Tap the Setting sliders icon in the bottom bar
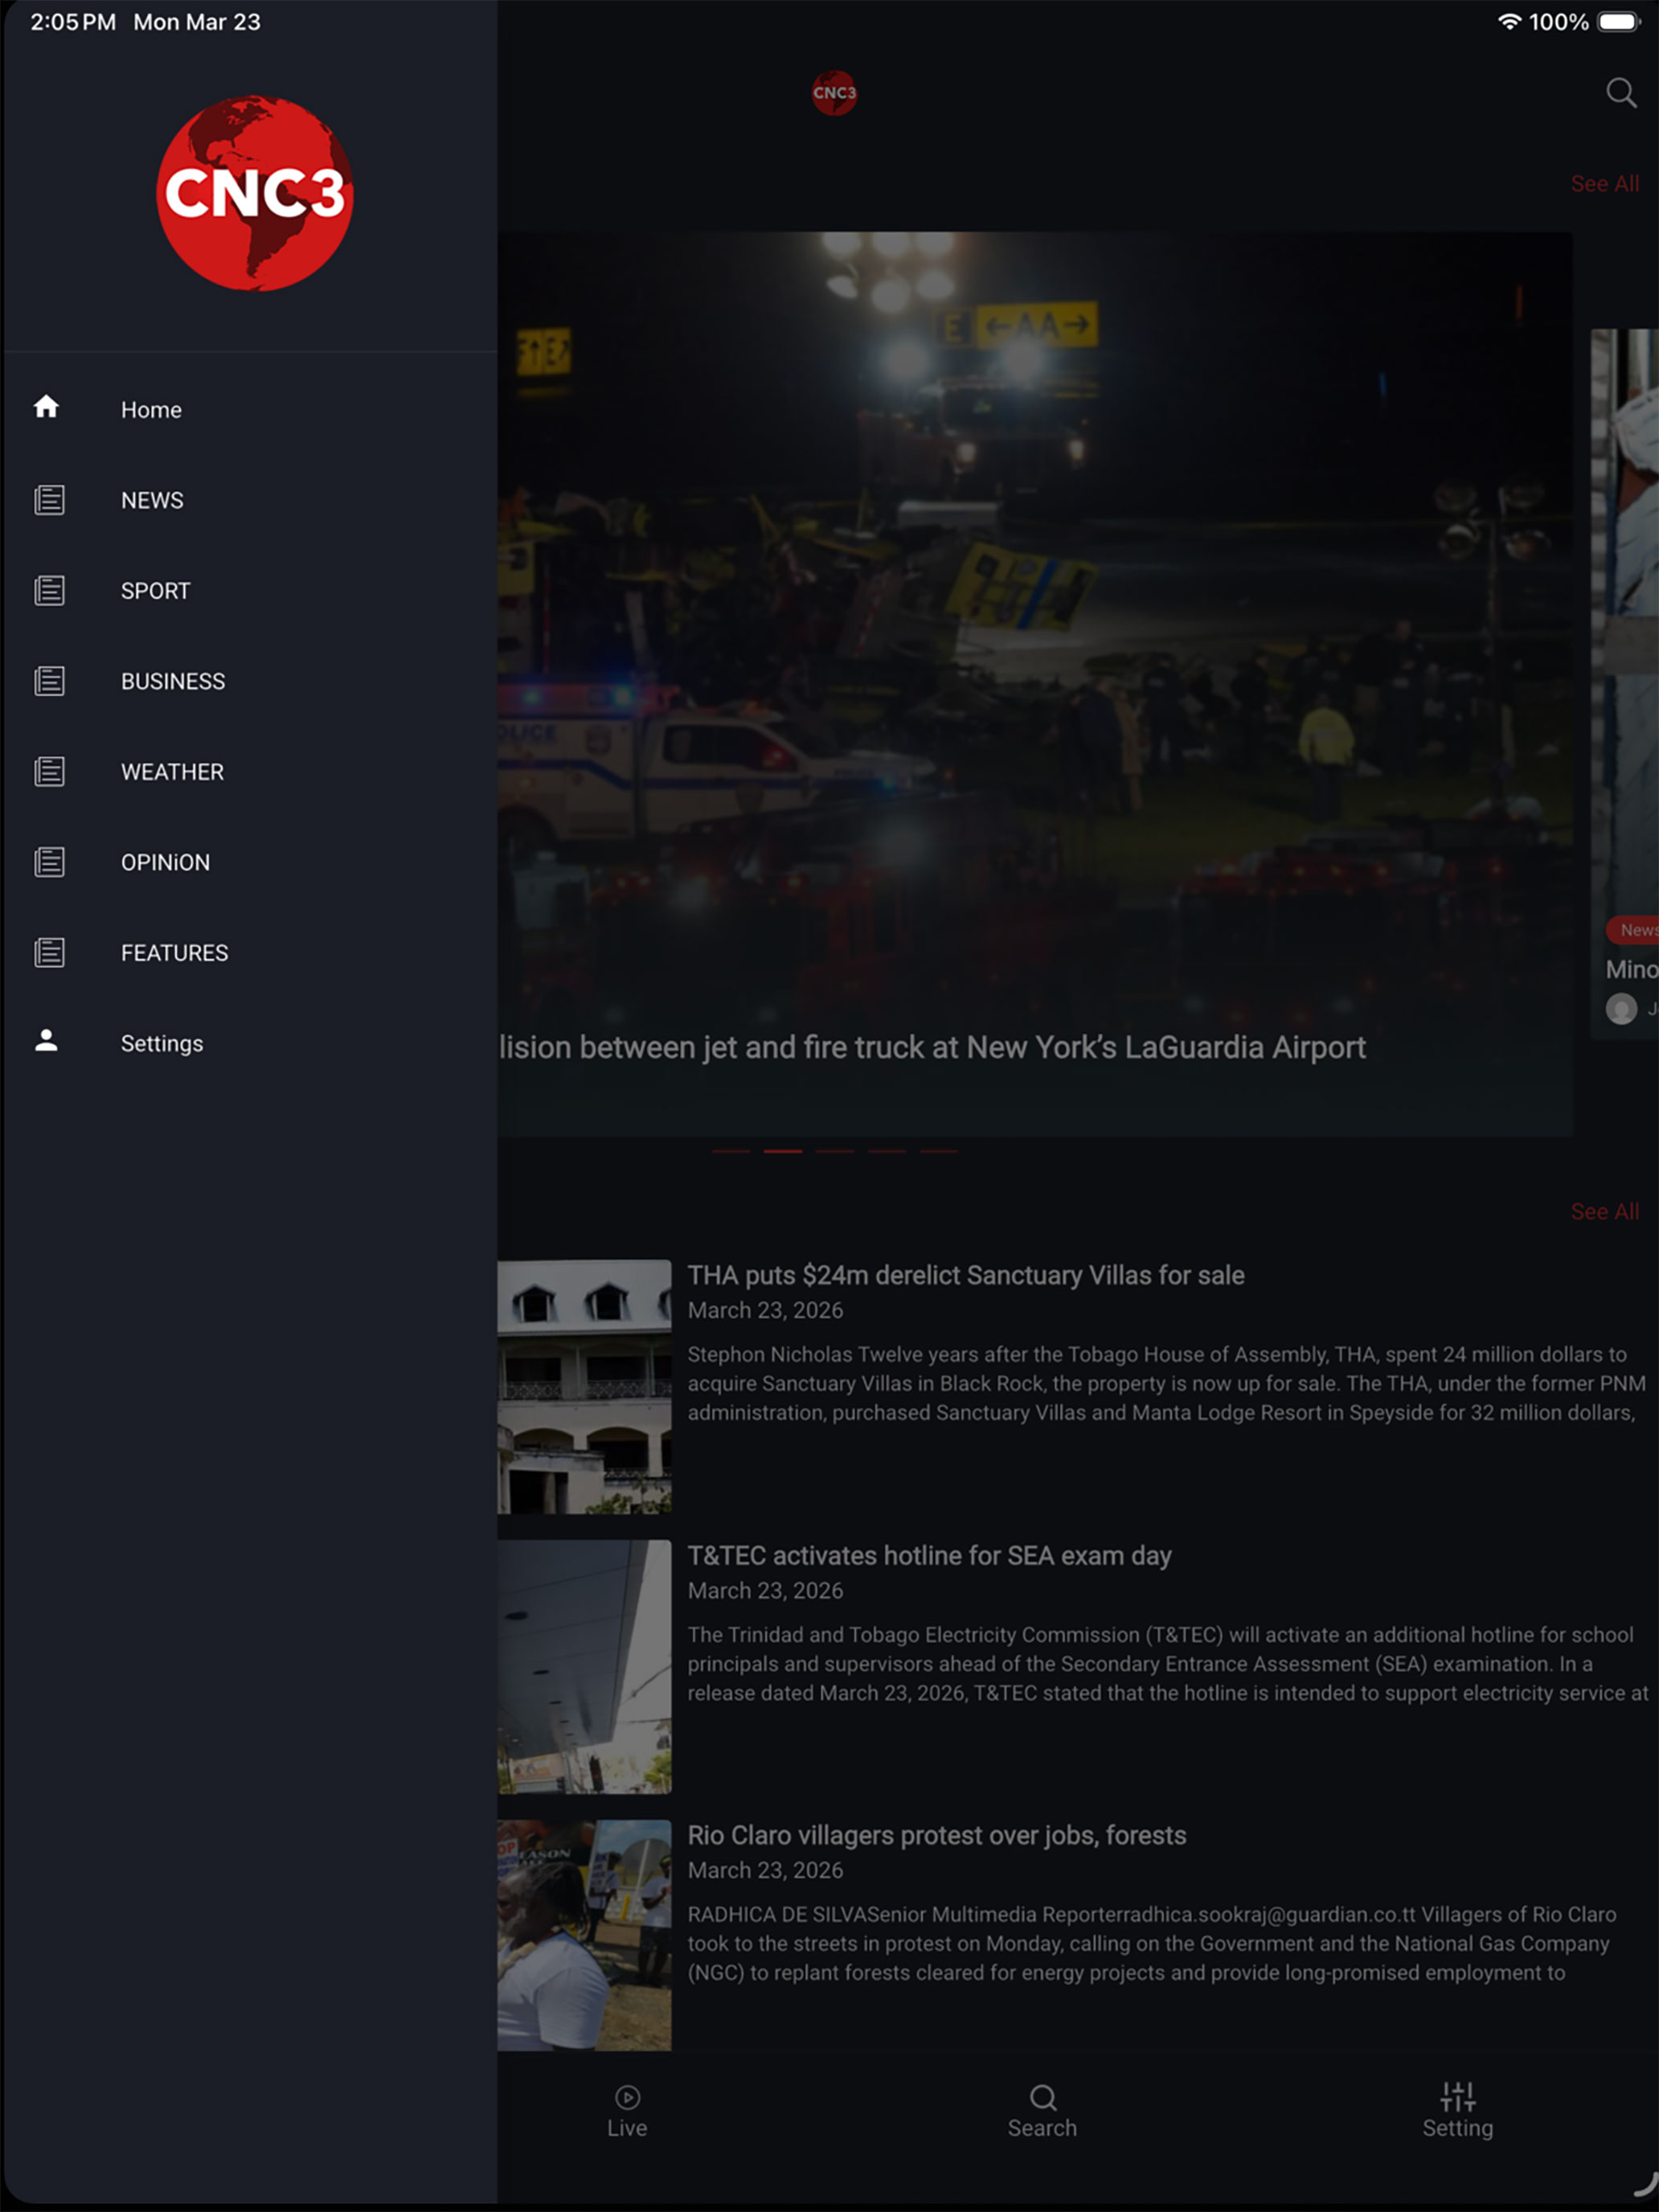Viewport: 1659px width, 2212px height. [x=1458, y=2096]
